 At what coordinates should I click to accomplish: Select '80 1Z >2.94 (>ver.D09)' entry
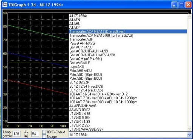click(128, 86)
